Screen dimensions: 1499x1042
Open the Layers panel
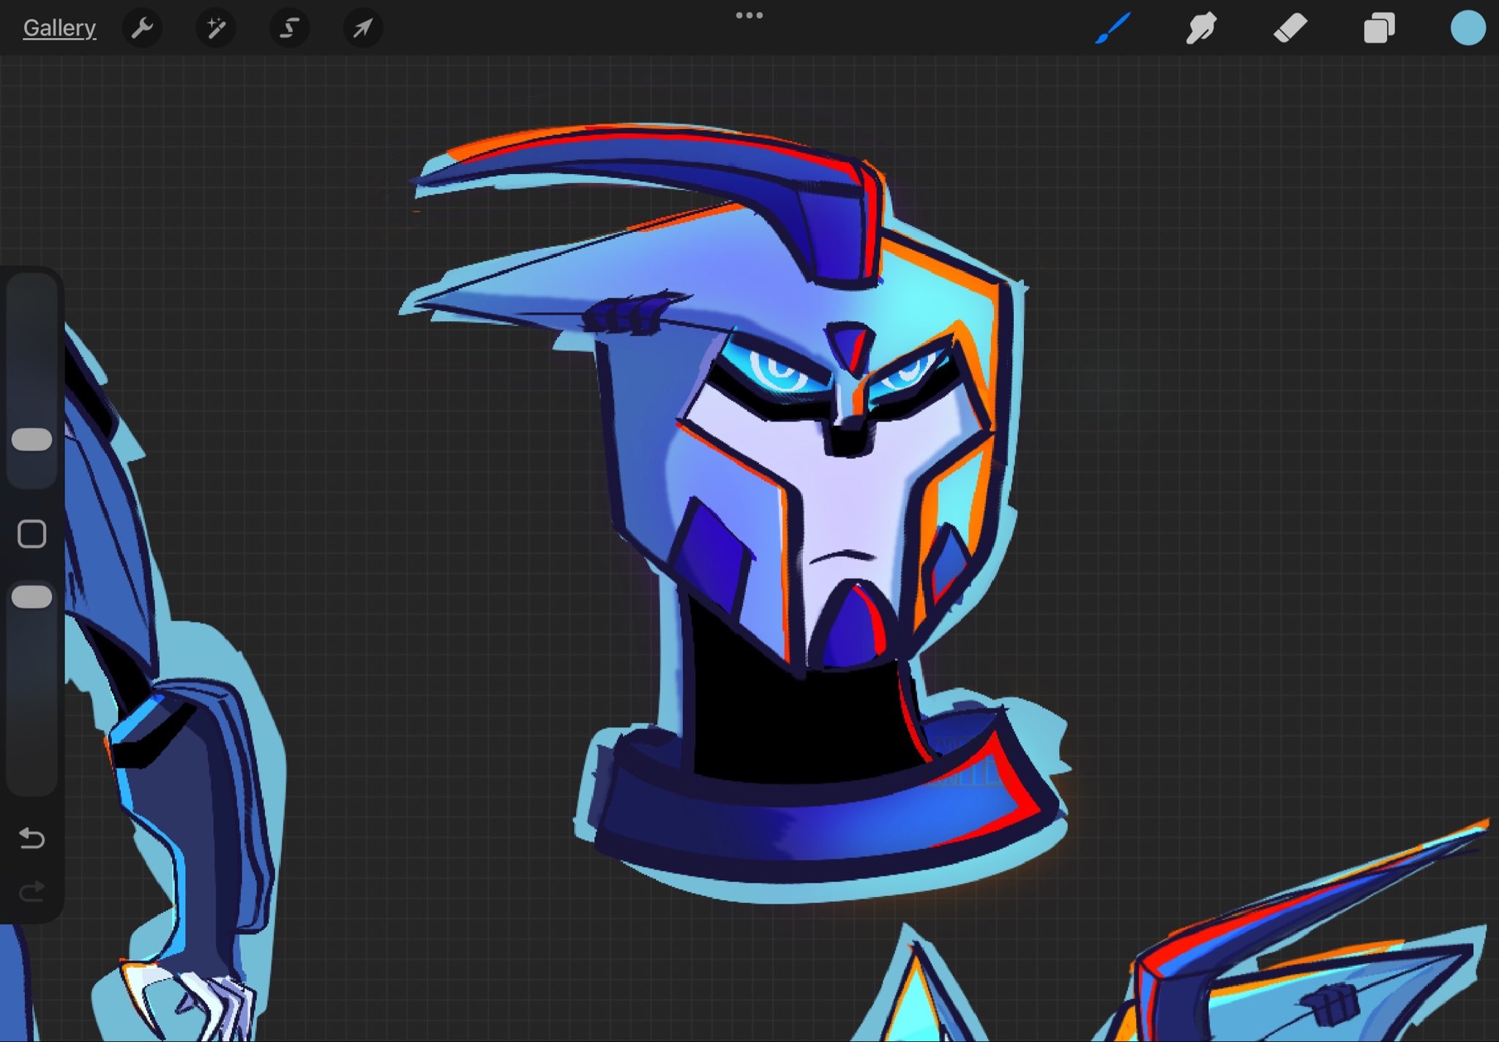[x=1379, y=29]
